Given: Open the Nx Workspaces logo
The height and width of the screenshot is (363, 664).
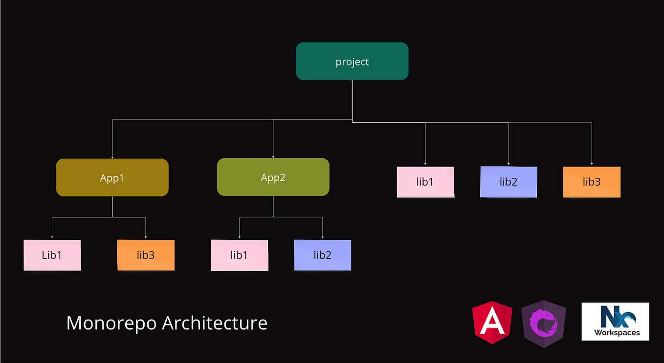Looking at the screenshot, I should coord(615,322).
